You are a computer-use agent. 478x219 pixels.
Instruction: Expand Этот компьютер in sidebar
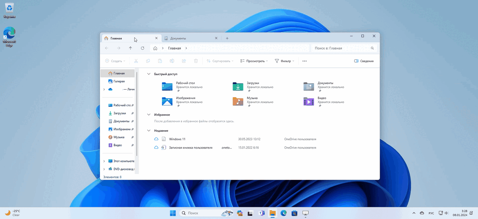(x=104, y=161)
